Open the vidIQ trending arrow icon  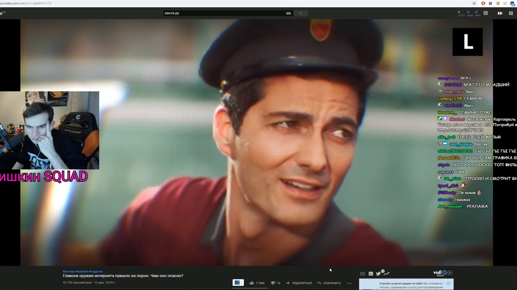point(387,273)
